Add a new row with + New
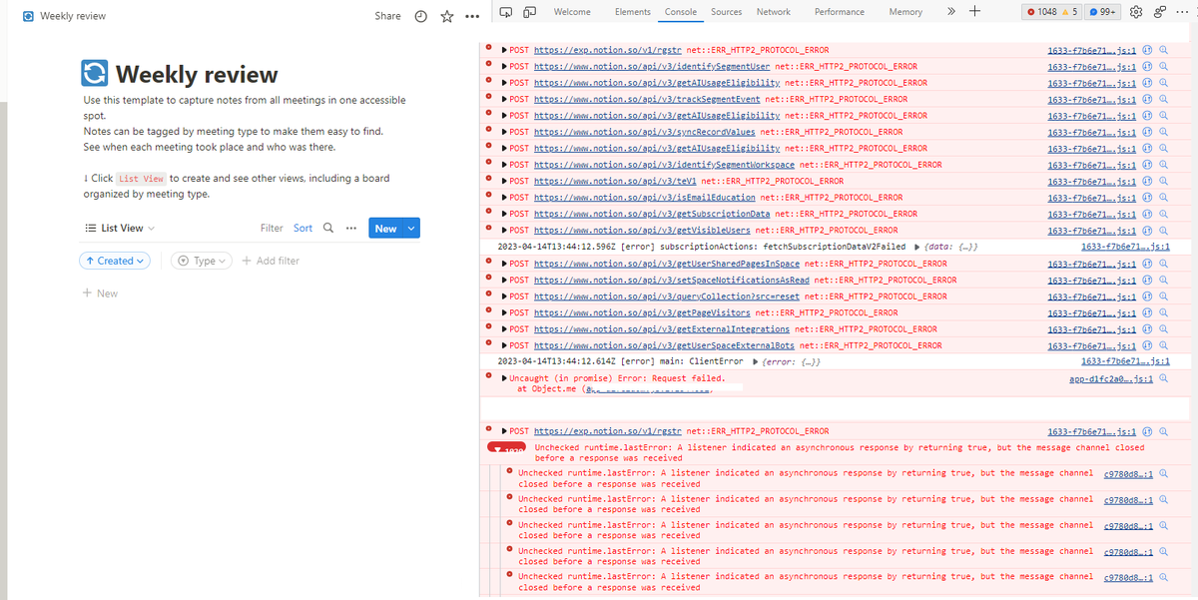Viewport: 1198px width, 600px height. tap(100, 294)
